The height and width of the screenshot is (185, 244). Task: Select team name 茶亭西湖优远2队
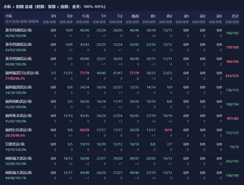(x=19, y=44)
